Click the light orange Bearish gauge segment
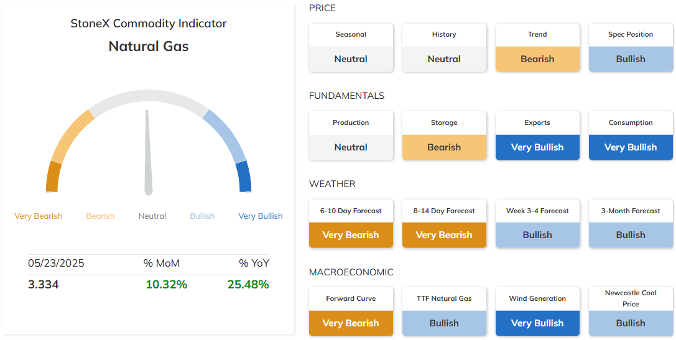676x340 pixels. click(70, 136)
